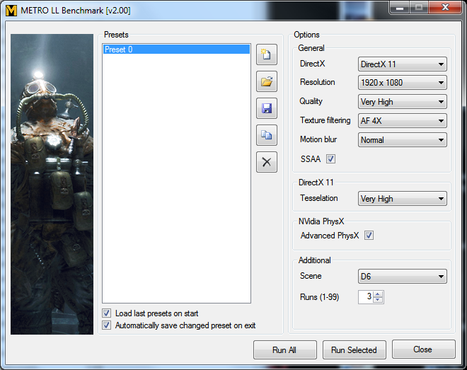
Task: Open the DirectX version dropdown
Action: pyautogui.click(x=403, y=64)
